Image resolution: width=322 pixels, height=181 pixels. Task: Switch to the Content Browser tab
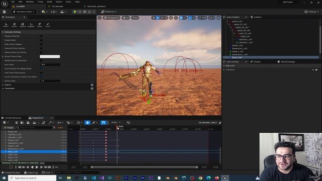[12, 118]
